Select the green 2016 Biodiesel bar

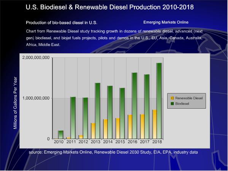pyautogui.click(x=135, y=106)
